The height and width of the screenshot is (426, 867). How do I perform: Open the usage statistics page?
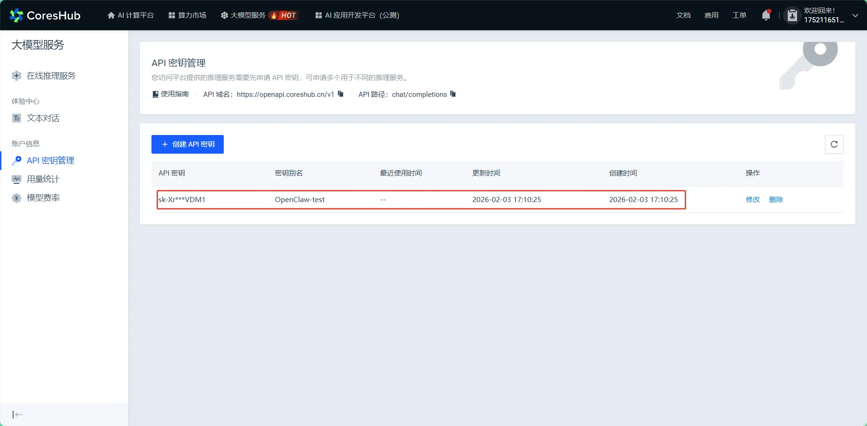pyautogui.click(x=43, y=179)
